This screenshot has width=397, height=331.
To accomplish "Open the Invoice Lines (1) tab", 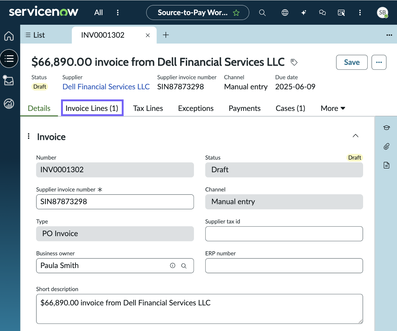I will 92,108.
